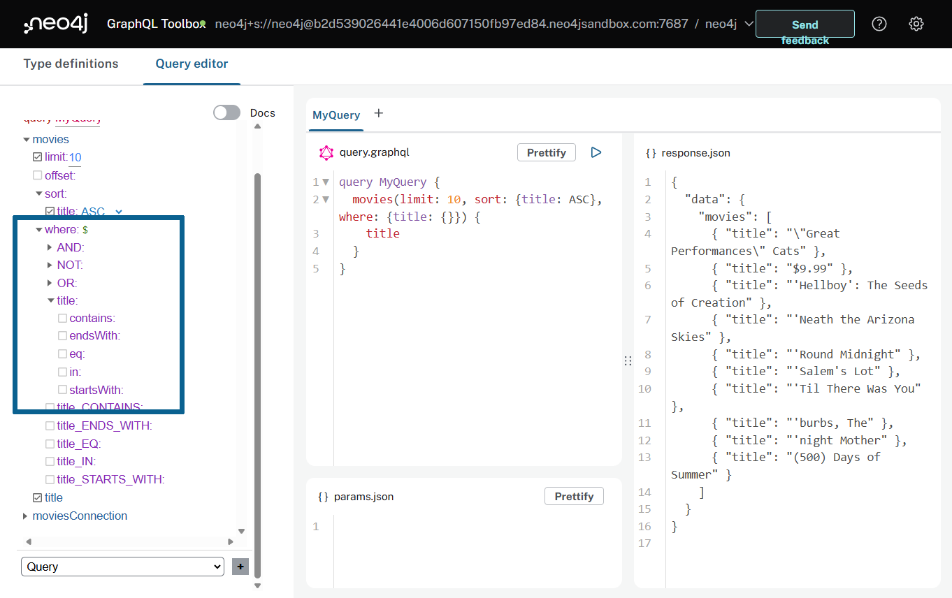Open the database connection dropdown chevron
The height and width of the screenshot is (598, 952).
point(749,24)
